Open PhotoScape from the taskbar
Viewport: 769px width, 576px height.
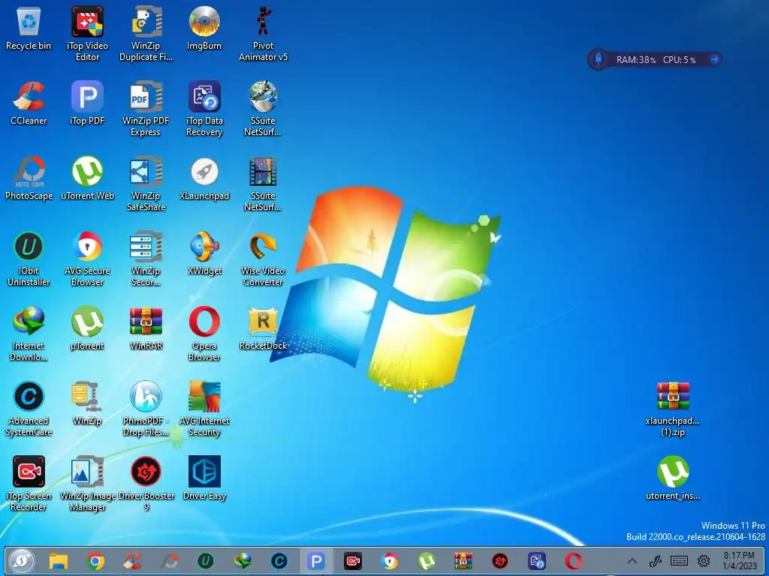point(170,561)
